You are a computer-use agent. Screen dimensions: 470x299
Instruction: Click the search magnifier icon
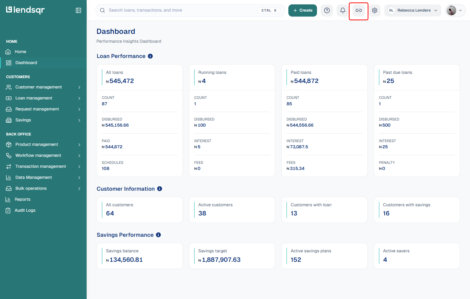(x=103, y=10)
